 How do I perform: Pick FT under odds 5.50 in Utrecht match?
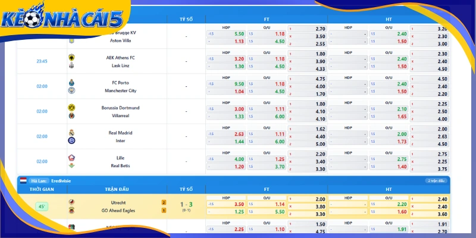click(x=267, y=212)
